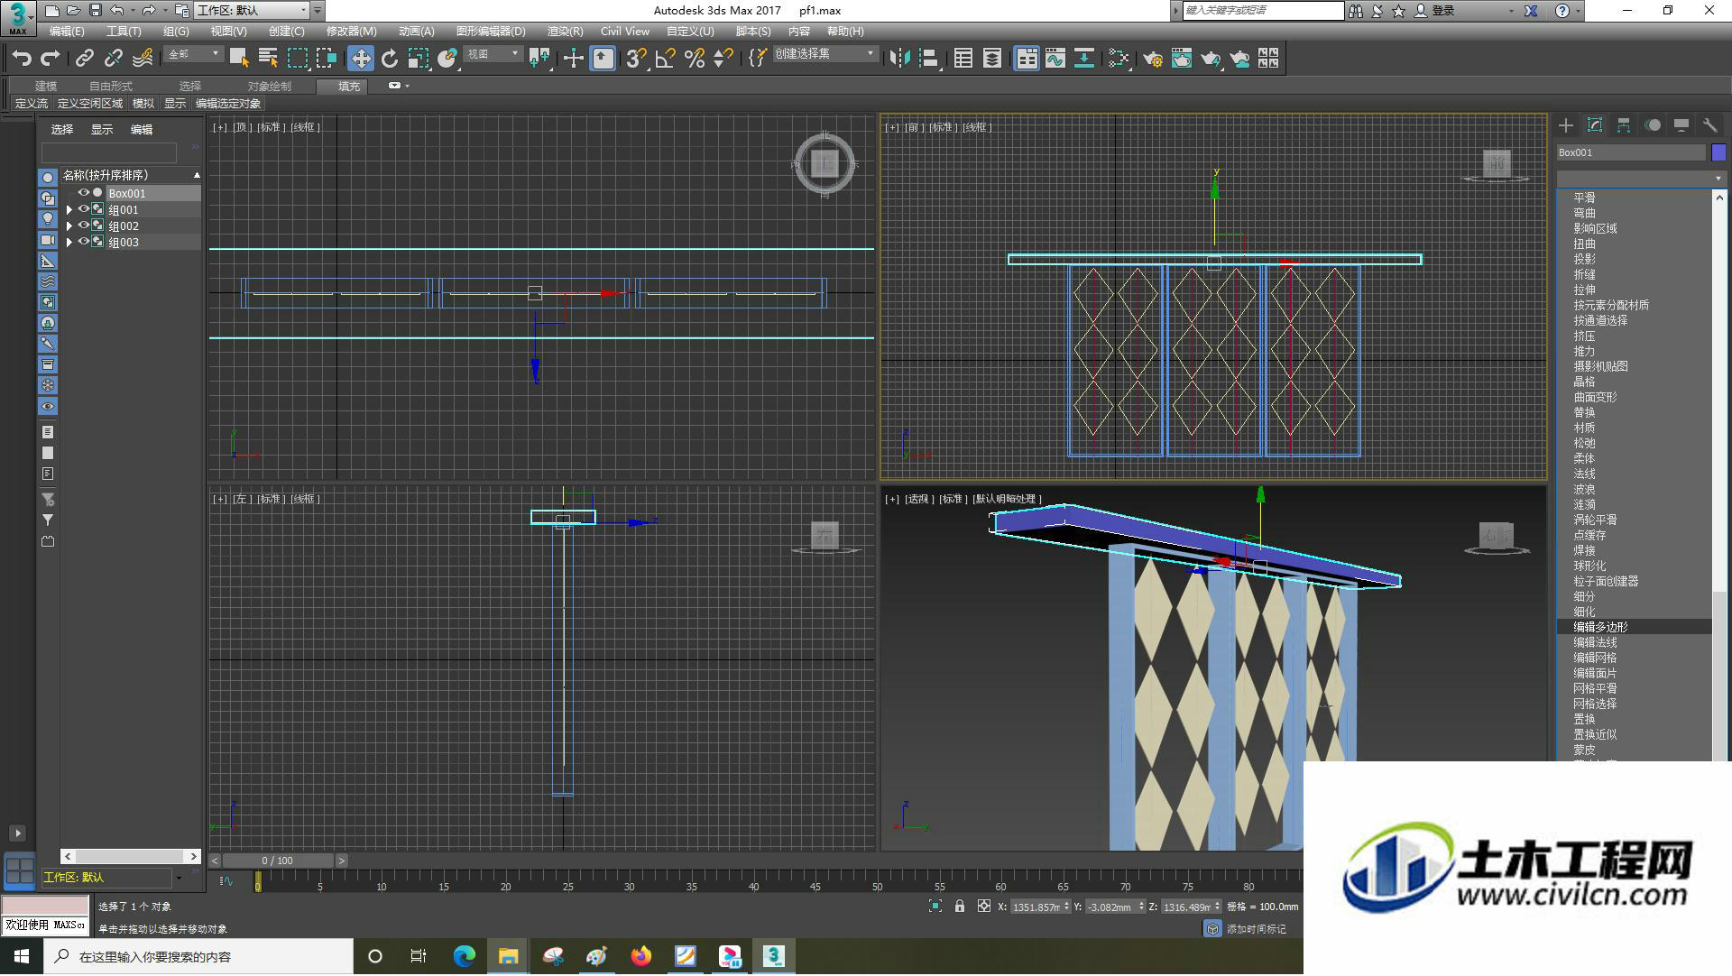Step time slider forward arrow
1732x976 pixels.
342,861
